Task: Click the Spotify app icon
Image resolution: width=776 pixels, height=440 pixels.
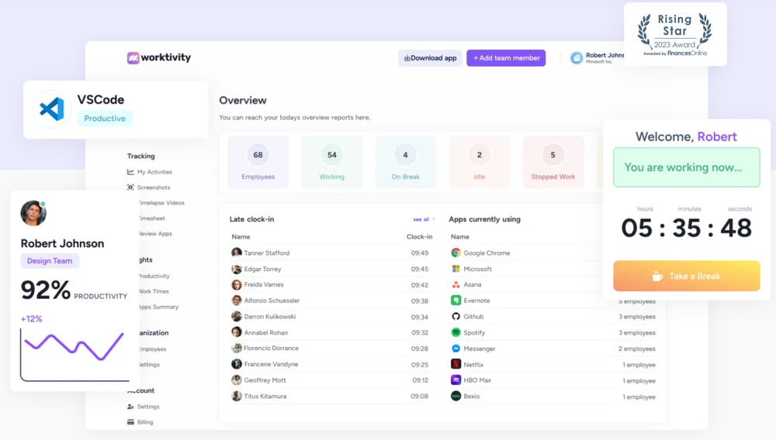Action: pos(456,332)
